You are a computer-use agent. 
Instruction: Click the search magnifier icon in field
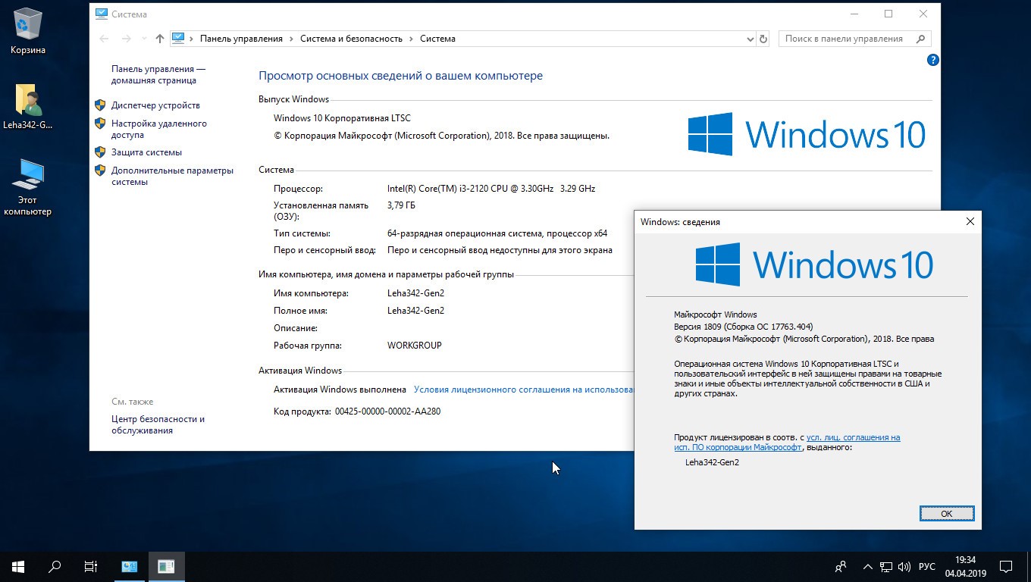[921, 39]
